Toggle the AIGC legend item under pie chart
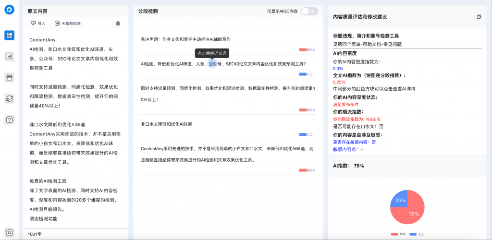The width and height of the screenshot is (492, 240). (x=398, y=234)
